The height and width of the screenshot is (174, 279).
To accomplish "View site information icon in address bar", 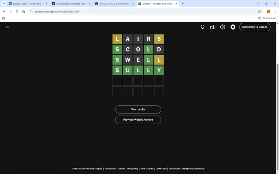I will pos(31,11).
